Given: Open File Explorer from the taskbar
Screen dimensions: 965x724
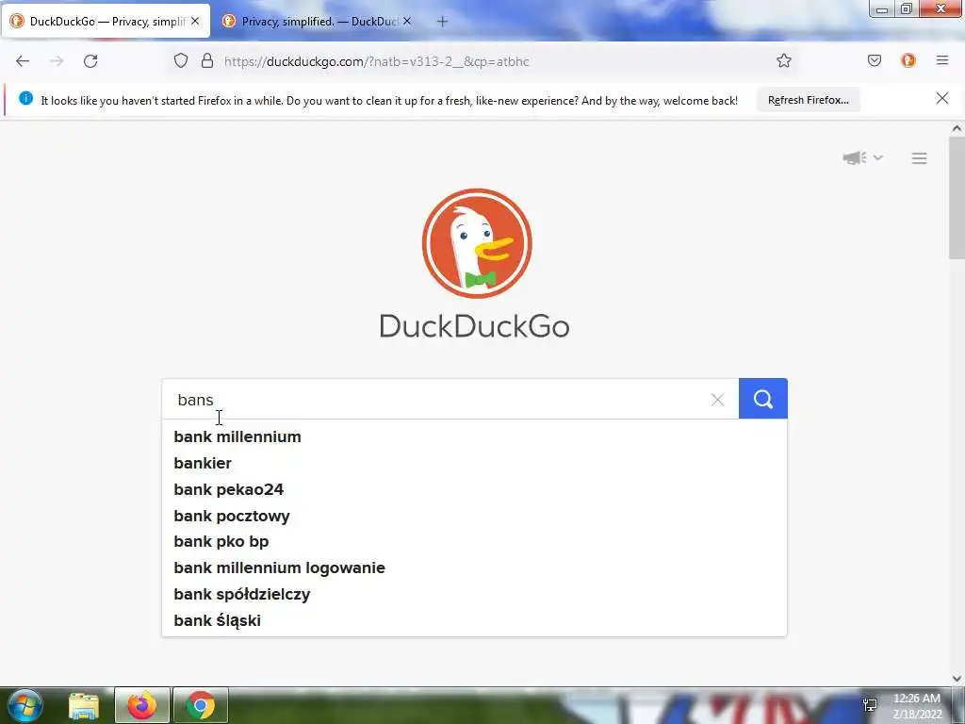Looking at the screenshot, I should (x=84, y=706).
